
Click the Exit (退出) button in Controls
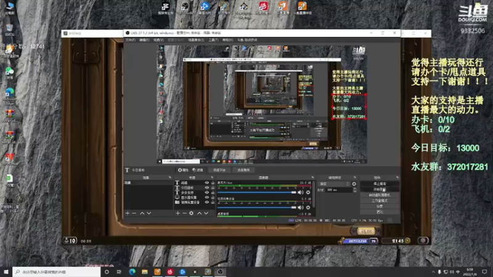pos(380,212)
